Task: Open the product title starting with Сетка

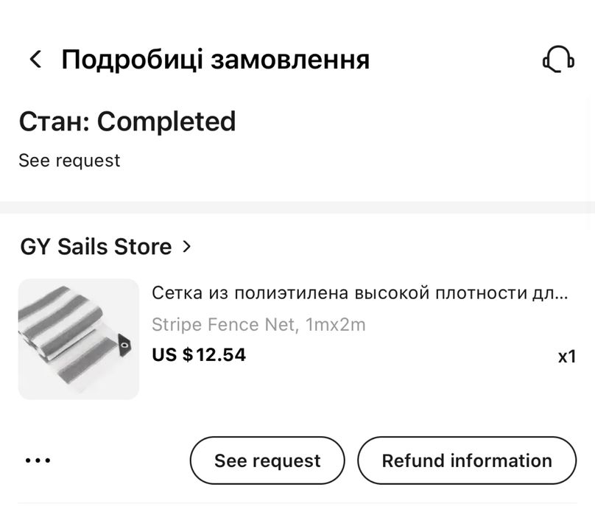Action: pos(346,293)
